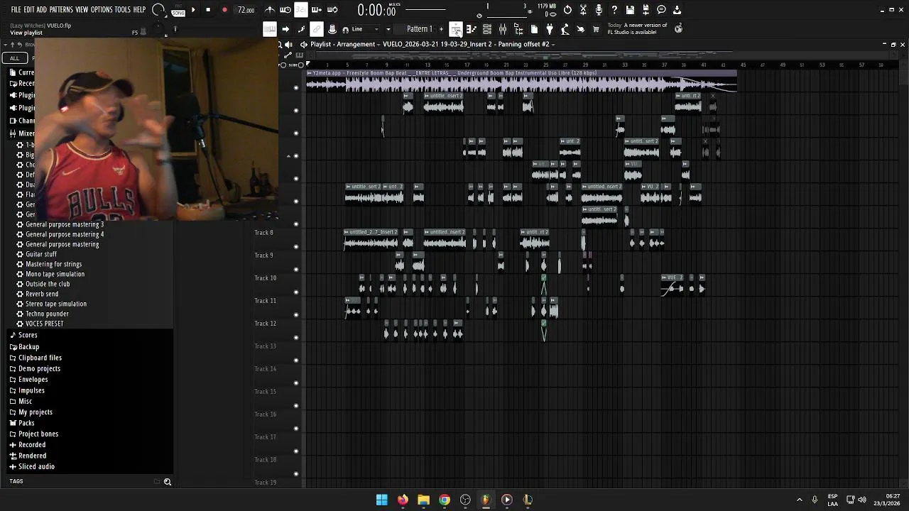909x511 pixels.
Task: Open the Line snap dropdown
Action: pyautogui.click(x=364, y=29)
